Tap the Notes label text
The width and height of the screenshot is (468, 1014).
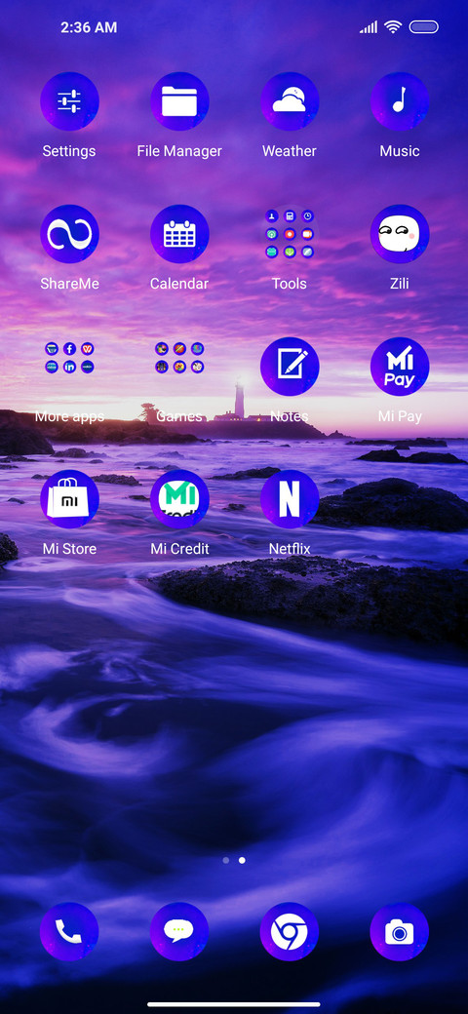(289, 416)
